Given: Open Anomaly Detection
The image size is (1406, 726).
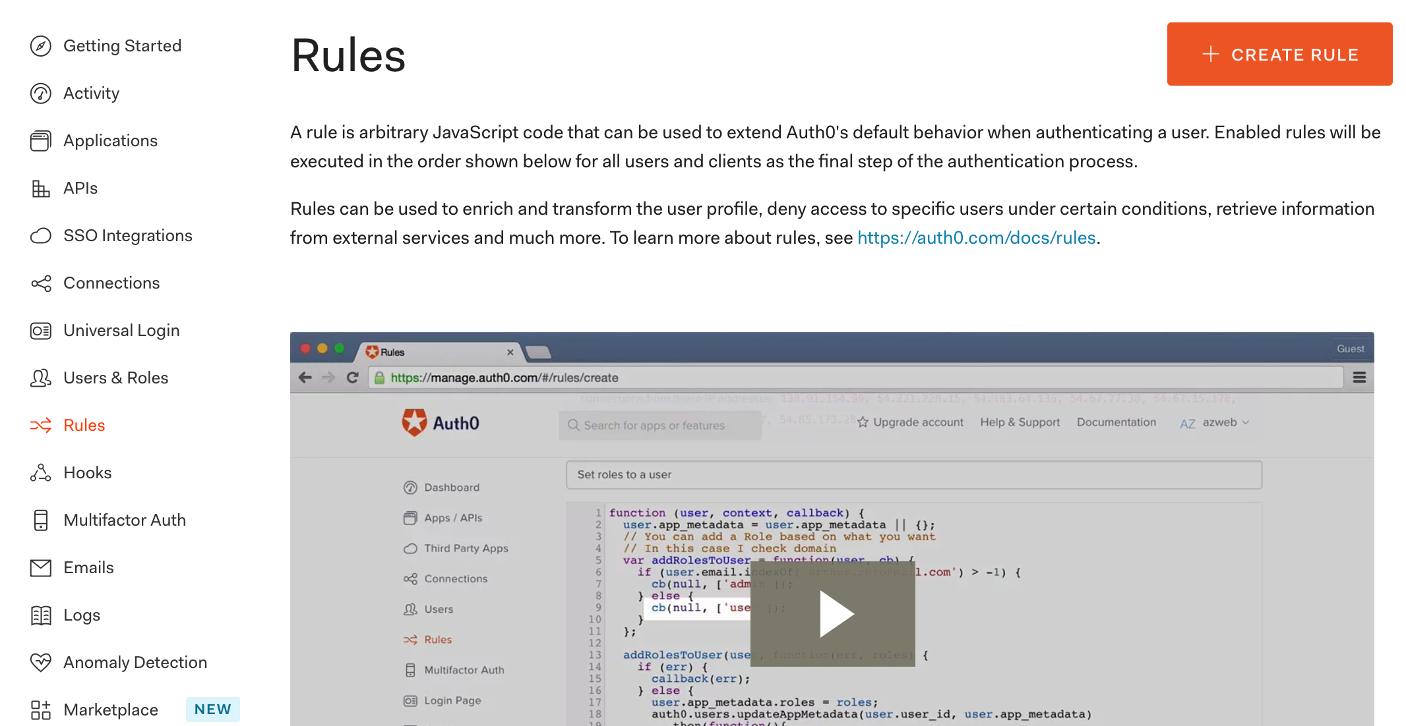Looking at the screenshot, I should (x=135, y=662).
